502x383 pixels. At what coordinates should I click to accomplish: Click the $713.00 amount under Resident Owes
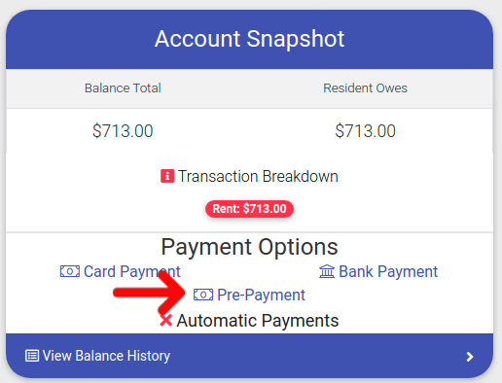coord(365,131)
